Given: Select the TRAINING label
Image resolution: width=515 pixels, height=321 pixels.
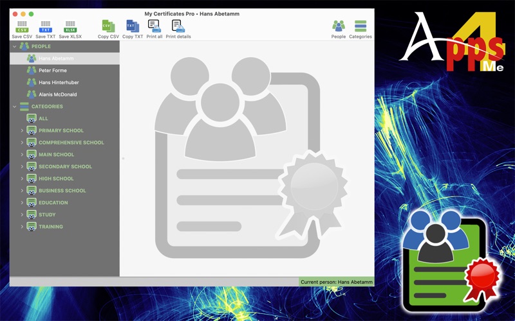Looking at the screenshot, I should pyautogui.click(x=51, y=227).
